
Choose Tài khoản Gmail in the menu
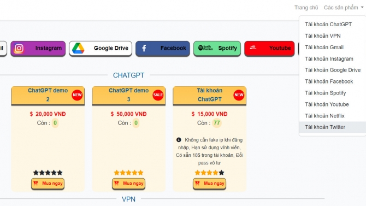[x=332, y=47]
